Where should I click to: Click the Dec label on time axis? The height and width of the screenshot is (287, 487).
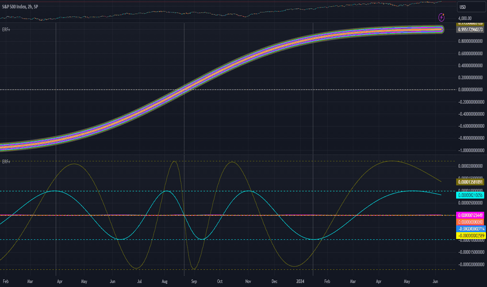click(274, 281)
